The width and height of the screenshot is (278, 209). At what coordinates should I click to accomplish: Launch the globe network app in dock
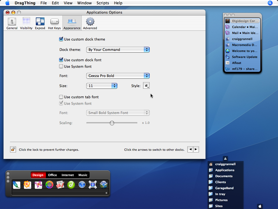pyautogui.click(x=104, y=185)
